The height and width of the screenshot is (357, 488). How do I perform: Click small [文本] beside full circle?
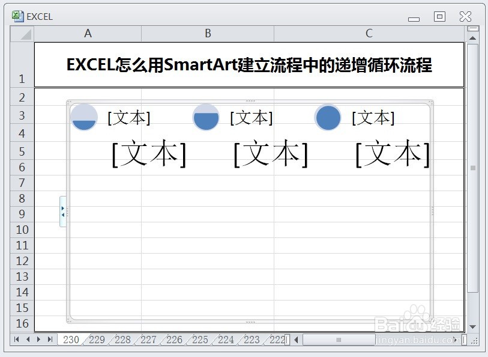pos(373,118)
